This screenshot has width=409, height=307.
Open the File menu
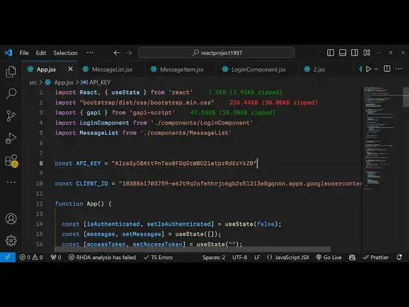pos(24,52)
